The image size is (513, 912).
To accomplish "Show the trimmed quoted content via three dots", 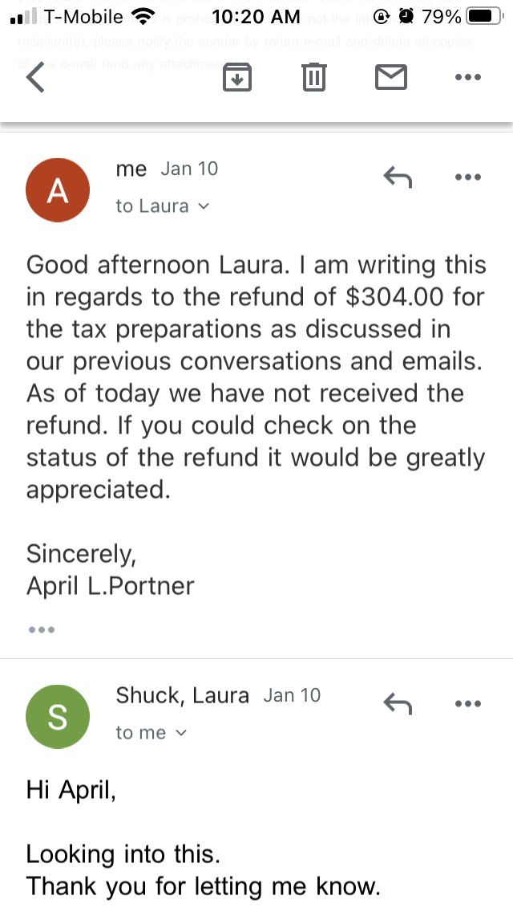I will click(x=41, y=629).
